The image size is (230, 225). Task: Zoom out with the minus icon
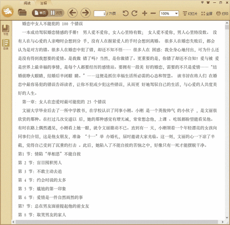tap(153, 13)
